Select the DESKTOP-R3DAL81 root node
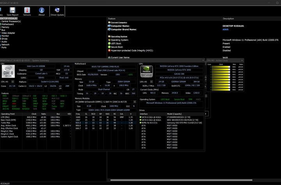Viewport: 281px width, 185px height. pyautogui.click(x=9, y=18)
